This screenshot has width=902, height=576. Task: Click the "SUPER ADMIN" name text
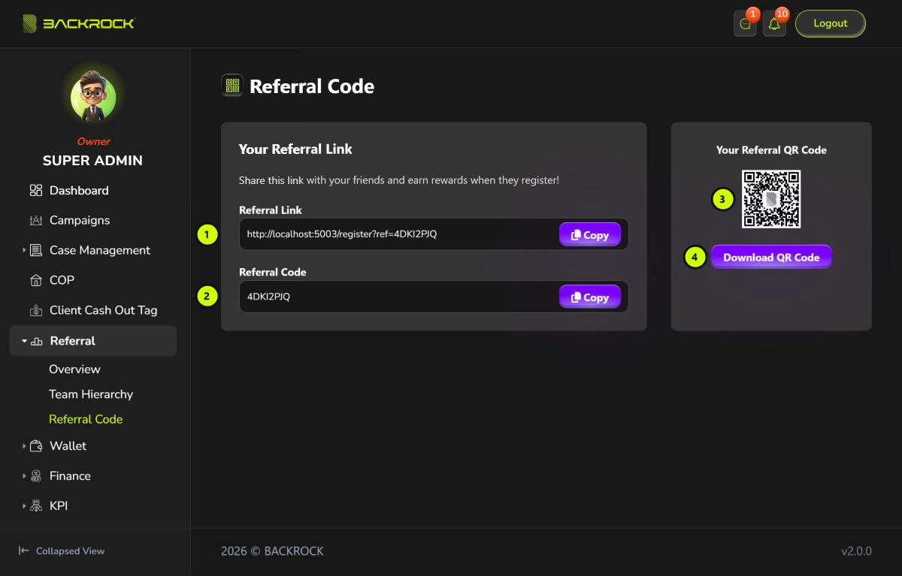pyautogui.click(x=92, y=161)
